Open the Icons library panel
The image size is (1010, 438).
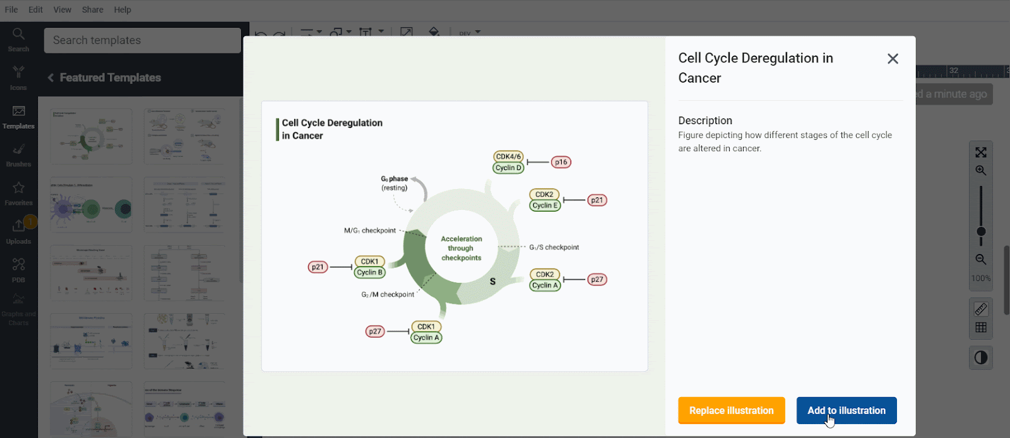pos(18,78)
